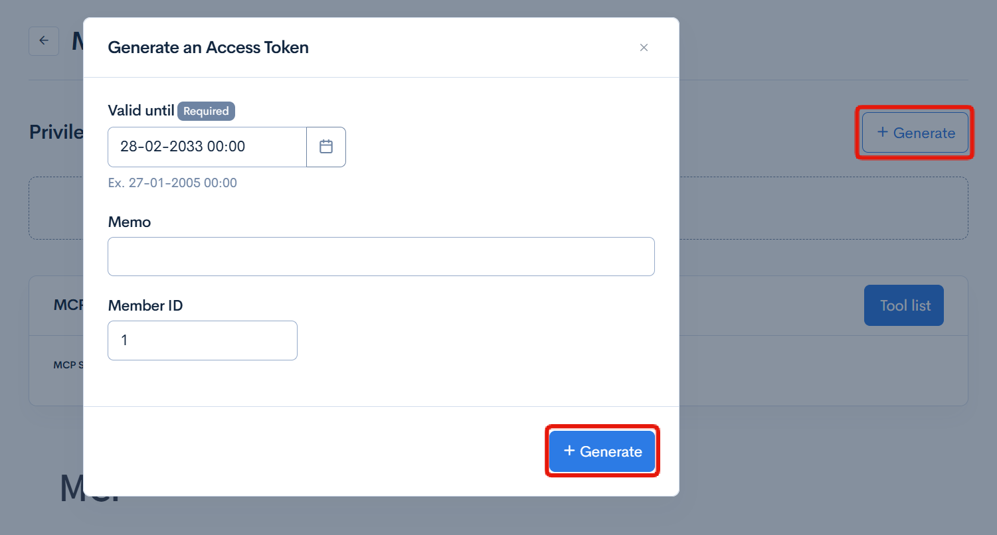The width and height of the screenshot is (997, 535).
Task: Dismiss the dialog with the X icon
Action: coord(644,47)
